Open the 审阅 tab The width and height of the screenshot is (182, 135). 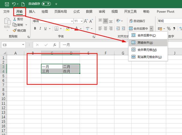click(102, 12)
